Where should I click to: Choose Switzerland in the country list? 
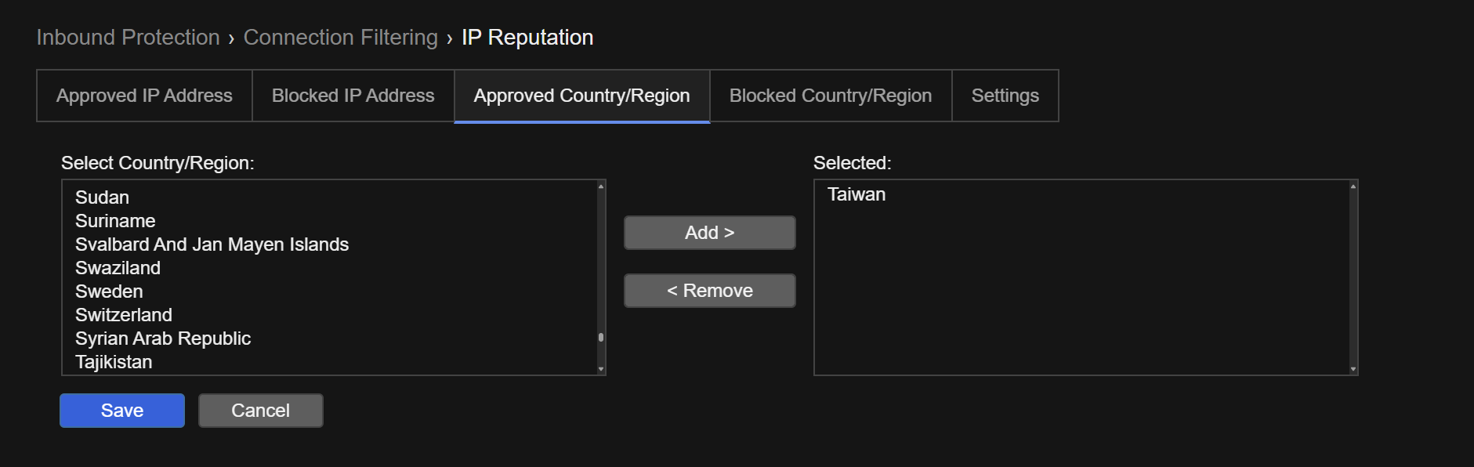pyautogui.click(x=124, y=315)
